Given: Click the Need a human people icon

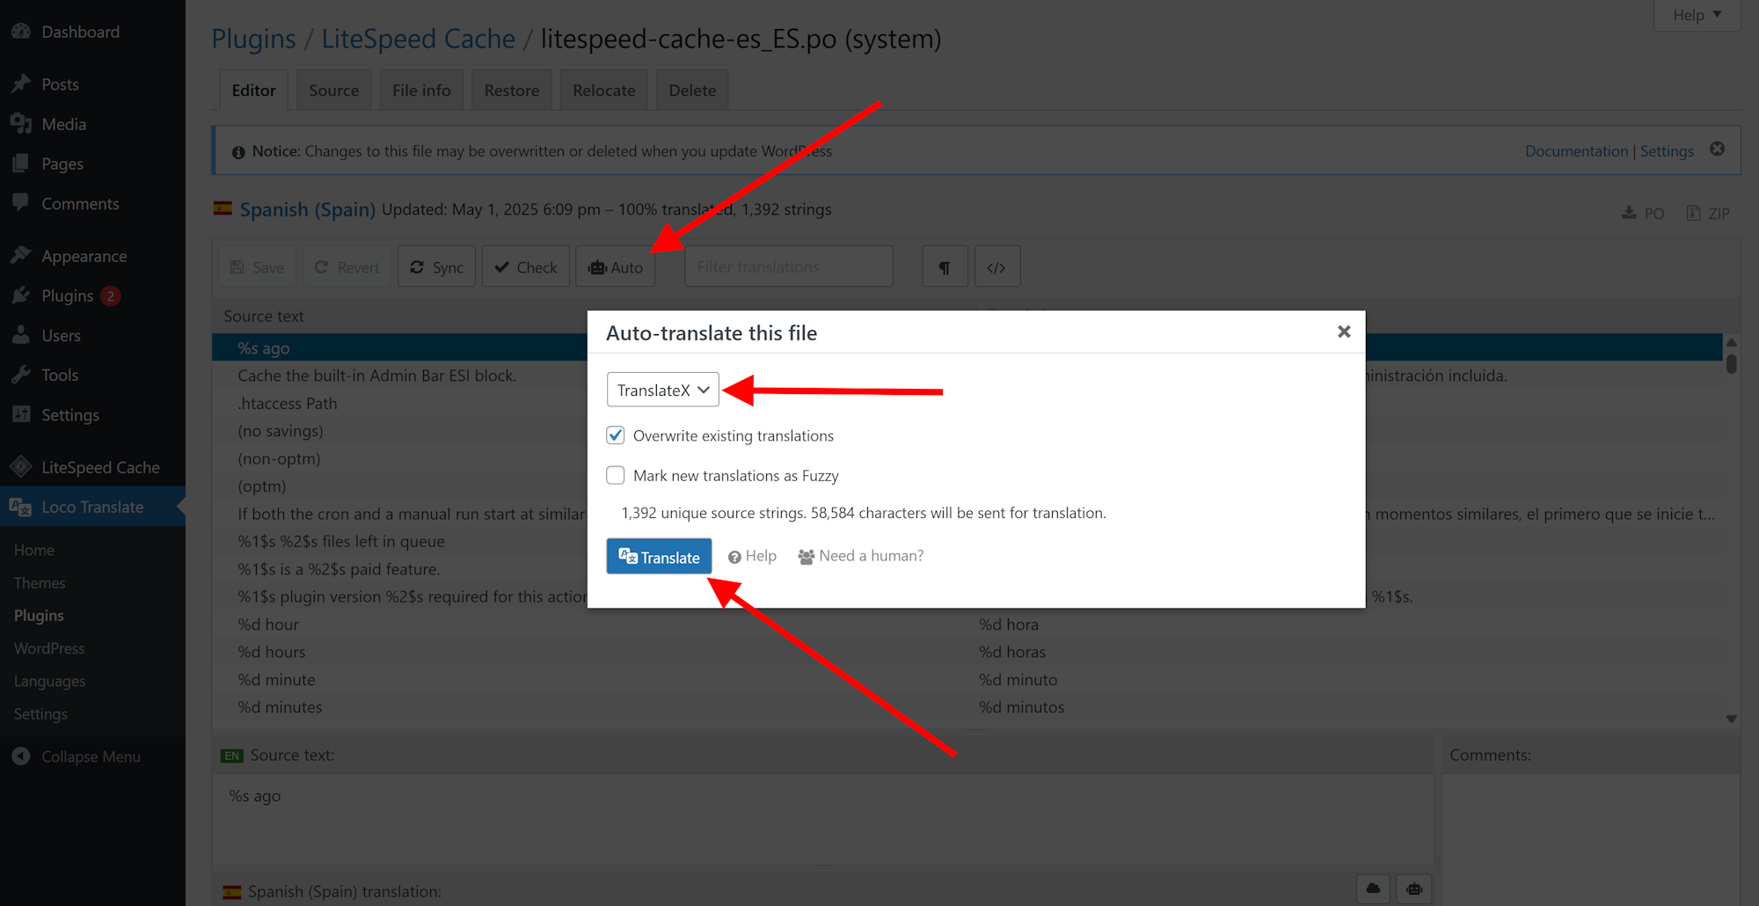Looking at the screenshot, I should 806,557.
